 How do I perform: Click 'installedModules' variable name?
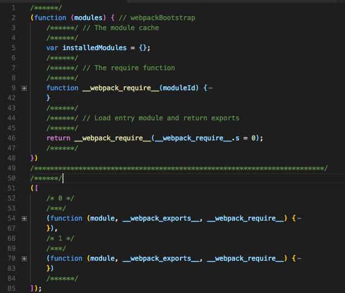(x=95, y=48)
